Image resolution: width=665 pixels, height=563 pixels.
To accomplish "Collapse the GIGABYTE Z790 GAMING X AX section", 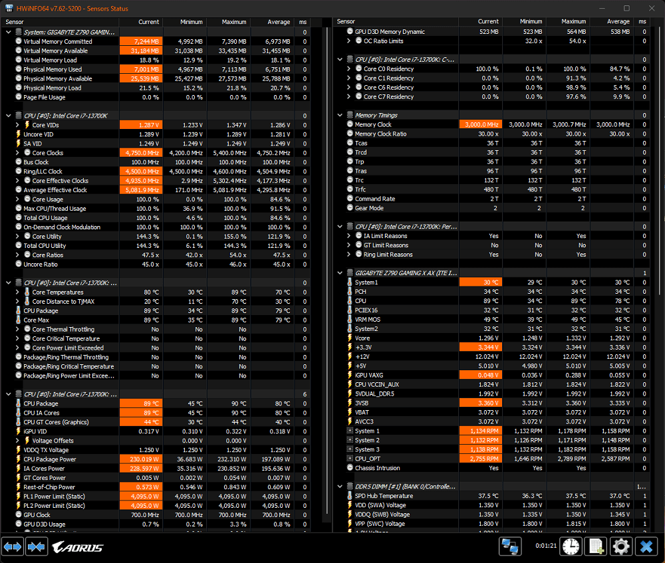I will point(340,273).
